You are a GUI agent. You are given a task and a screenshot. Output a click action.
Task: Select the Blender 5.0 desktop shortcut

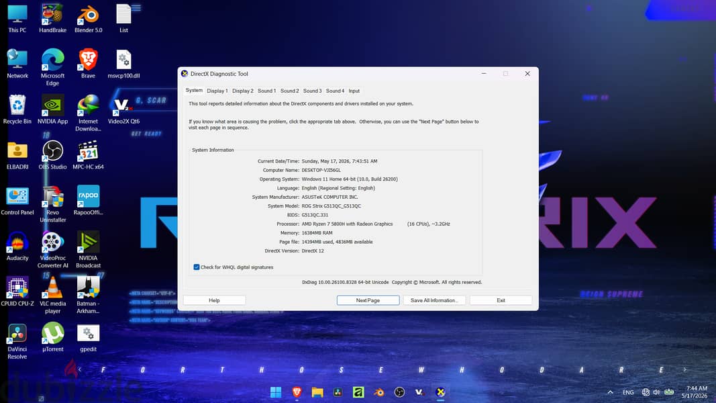coord(88,18)
